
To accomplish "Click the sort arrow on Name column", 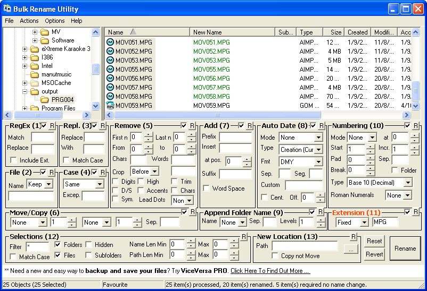I will 133,32.
